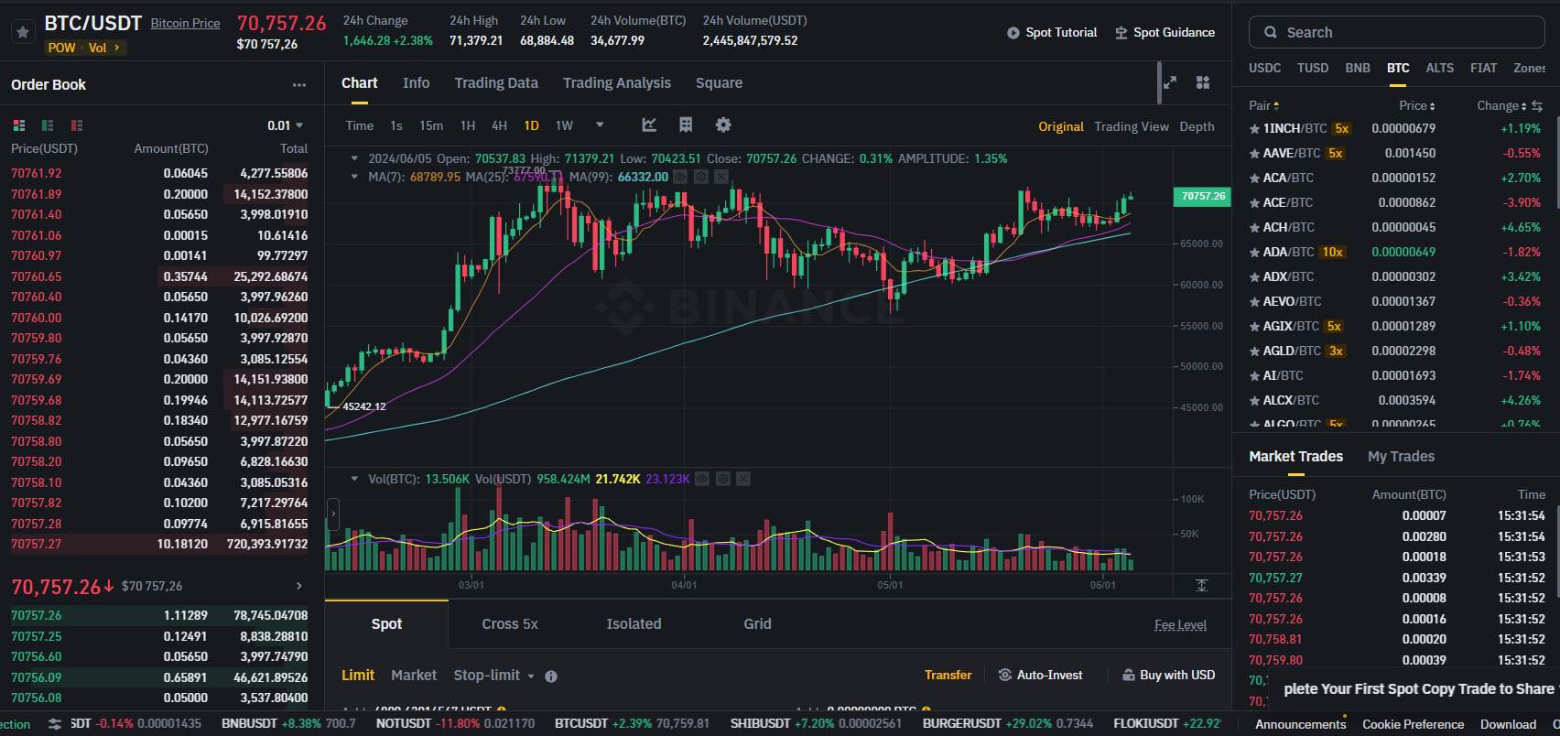Viewport: 1560px width, 736px height.
Task: Open volume indicator settings icon
Action: pyautogui.click(x=723, y=479)
